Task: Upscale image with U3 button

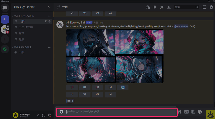Action: [x=97, y=87]
